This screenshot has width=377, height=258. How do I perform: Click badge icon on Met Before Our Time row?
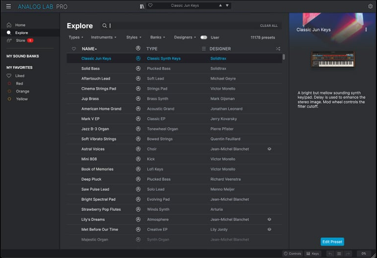(x=269, y=229)
